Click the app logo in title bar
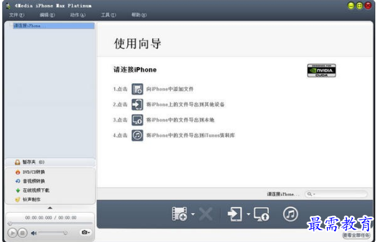 8,6
